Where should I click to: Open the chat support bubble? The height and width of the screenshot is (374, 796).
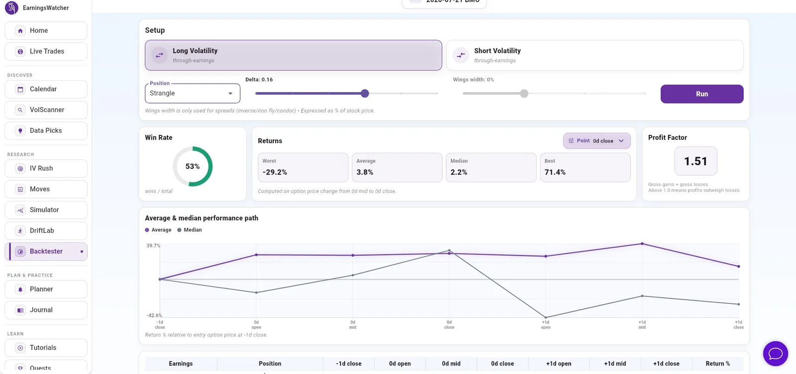coord(776,354)
